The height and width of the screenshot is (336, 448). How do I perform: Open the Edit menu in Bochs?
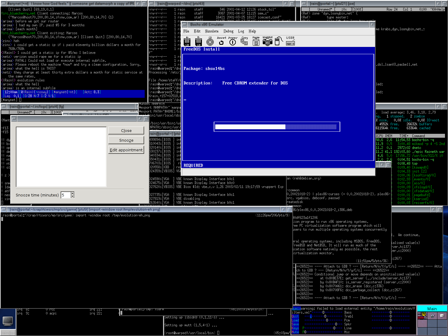(197, 31)
